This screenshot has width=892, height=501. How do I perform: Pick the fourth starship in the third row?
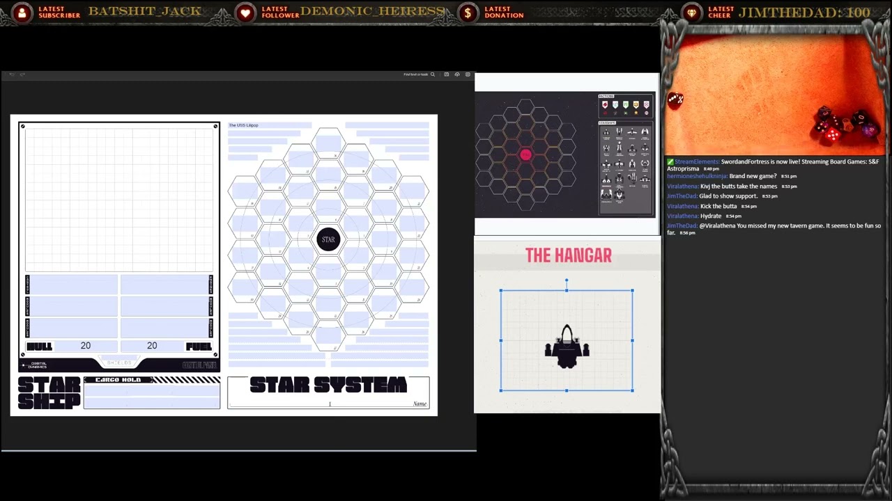645,164
